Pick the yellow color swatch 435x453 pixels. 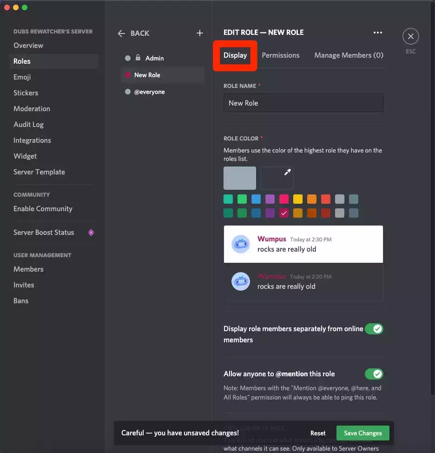[x=298, y=199]
